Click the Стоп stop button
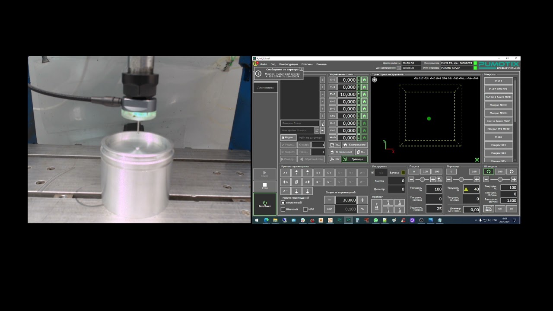This screenshot has width=553, height=311. [x=265, y=186]
